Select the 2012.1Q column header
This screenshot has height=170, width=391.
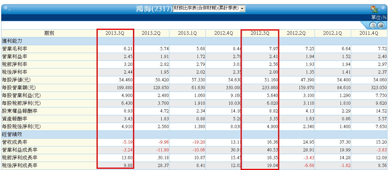click(x=333, y=33)
